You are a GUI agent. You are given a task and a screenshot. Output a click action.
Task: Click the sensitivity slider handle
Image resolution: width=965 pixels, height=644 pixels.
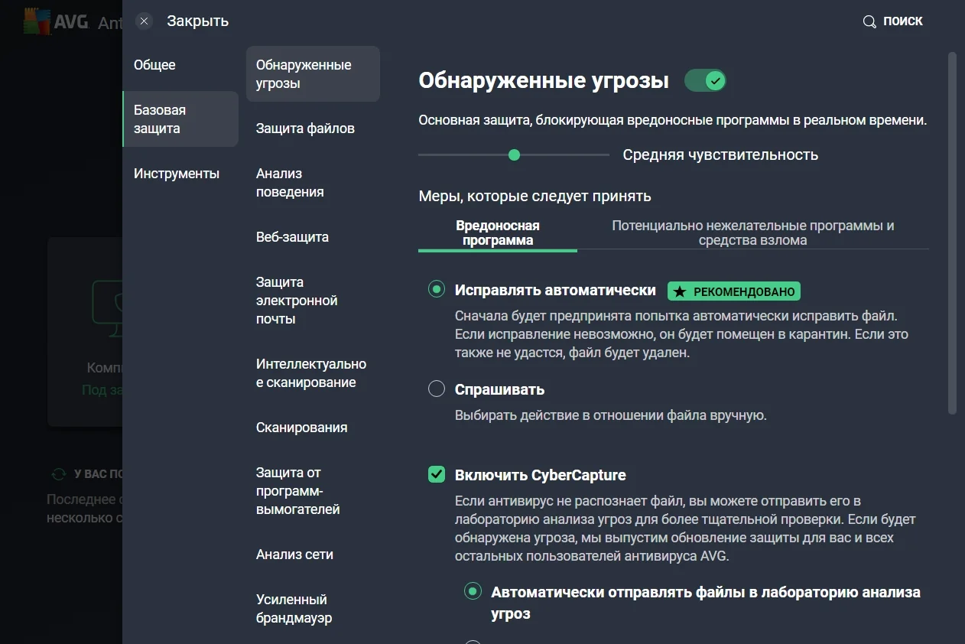click(514, 155)
